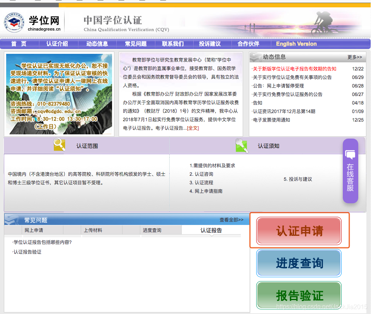Open news 电子发票使用通知
The image size is (371, 314).
coord(271,120)
